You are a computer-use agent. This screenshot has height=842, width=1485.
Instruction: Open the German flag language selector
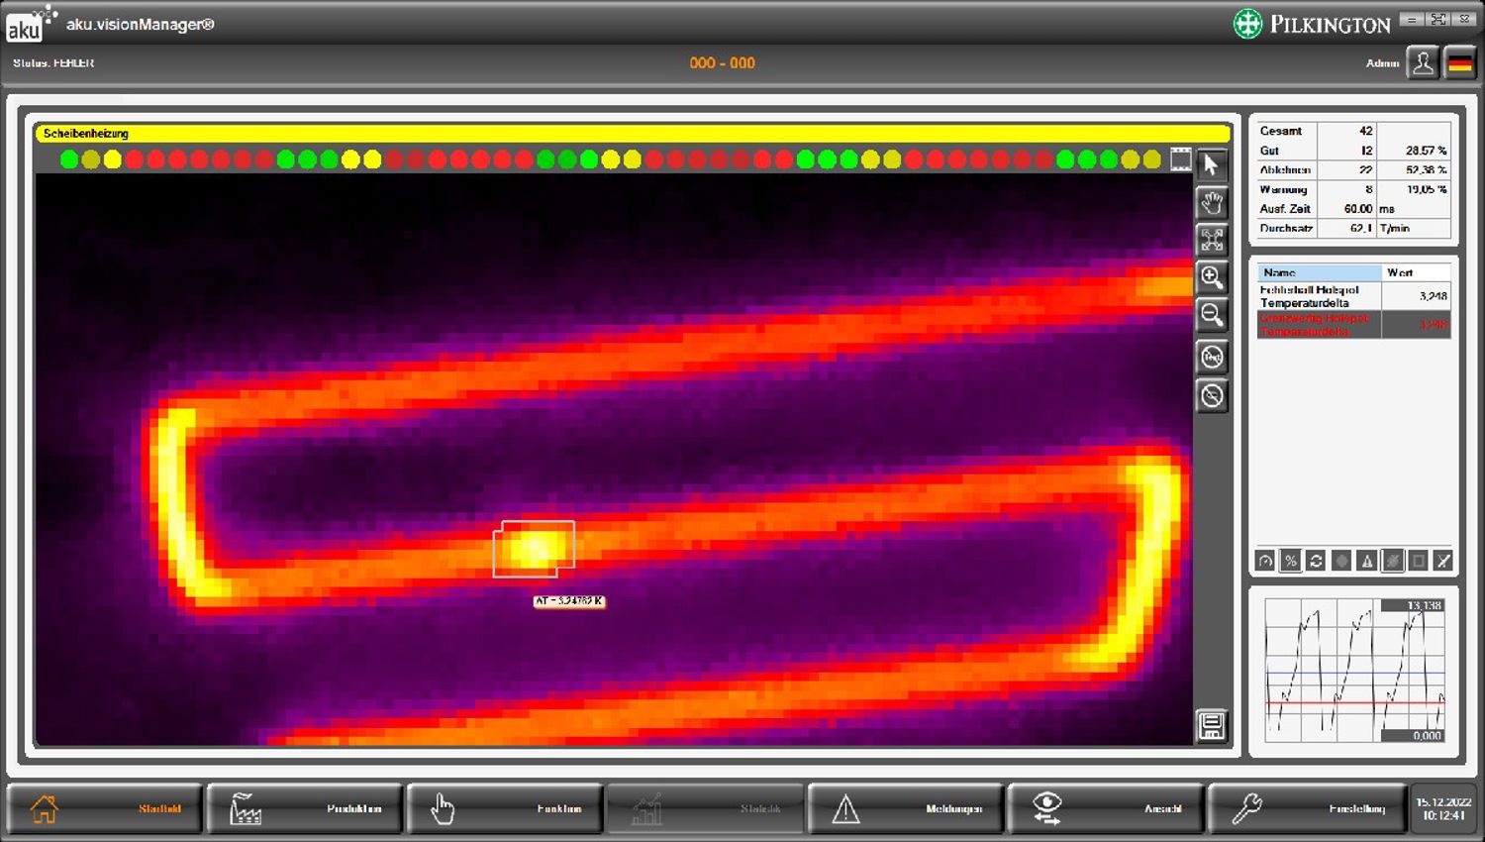pos(1459,63)
